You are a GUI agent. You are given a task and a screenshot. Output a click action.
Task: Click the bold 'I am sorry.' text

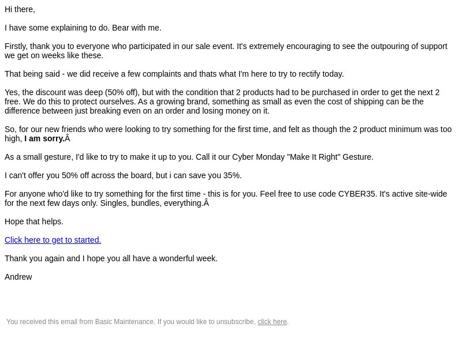(x=44, y=138)
